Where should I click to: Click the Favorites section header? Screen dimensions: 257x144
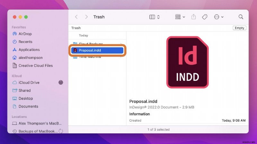point(19,27)
